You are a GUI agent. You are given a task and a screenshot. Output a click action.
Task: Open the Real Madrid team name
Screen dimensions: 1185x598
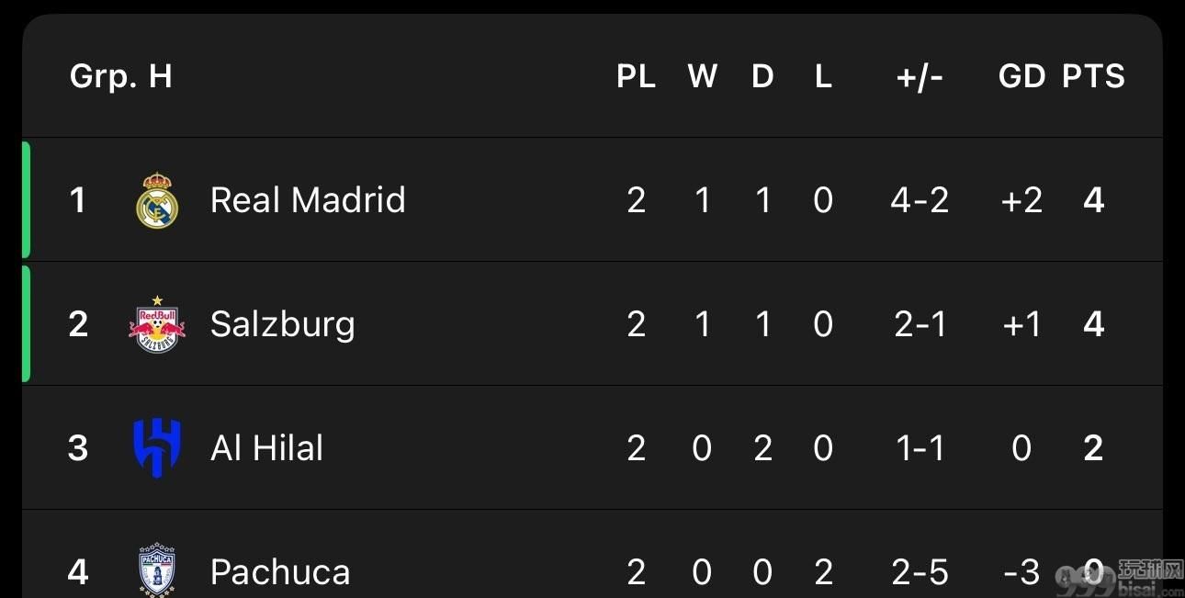pos(308,200)
